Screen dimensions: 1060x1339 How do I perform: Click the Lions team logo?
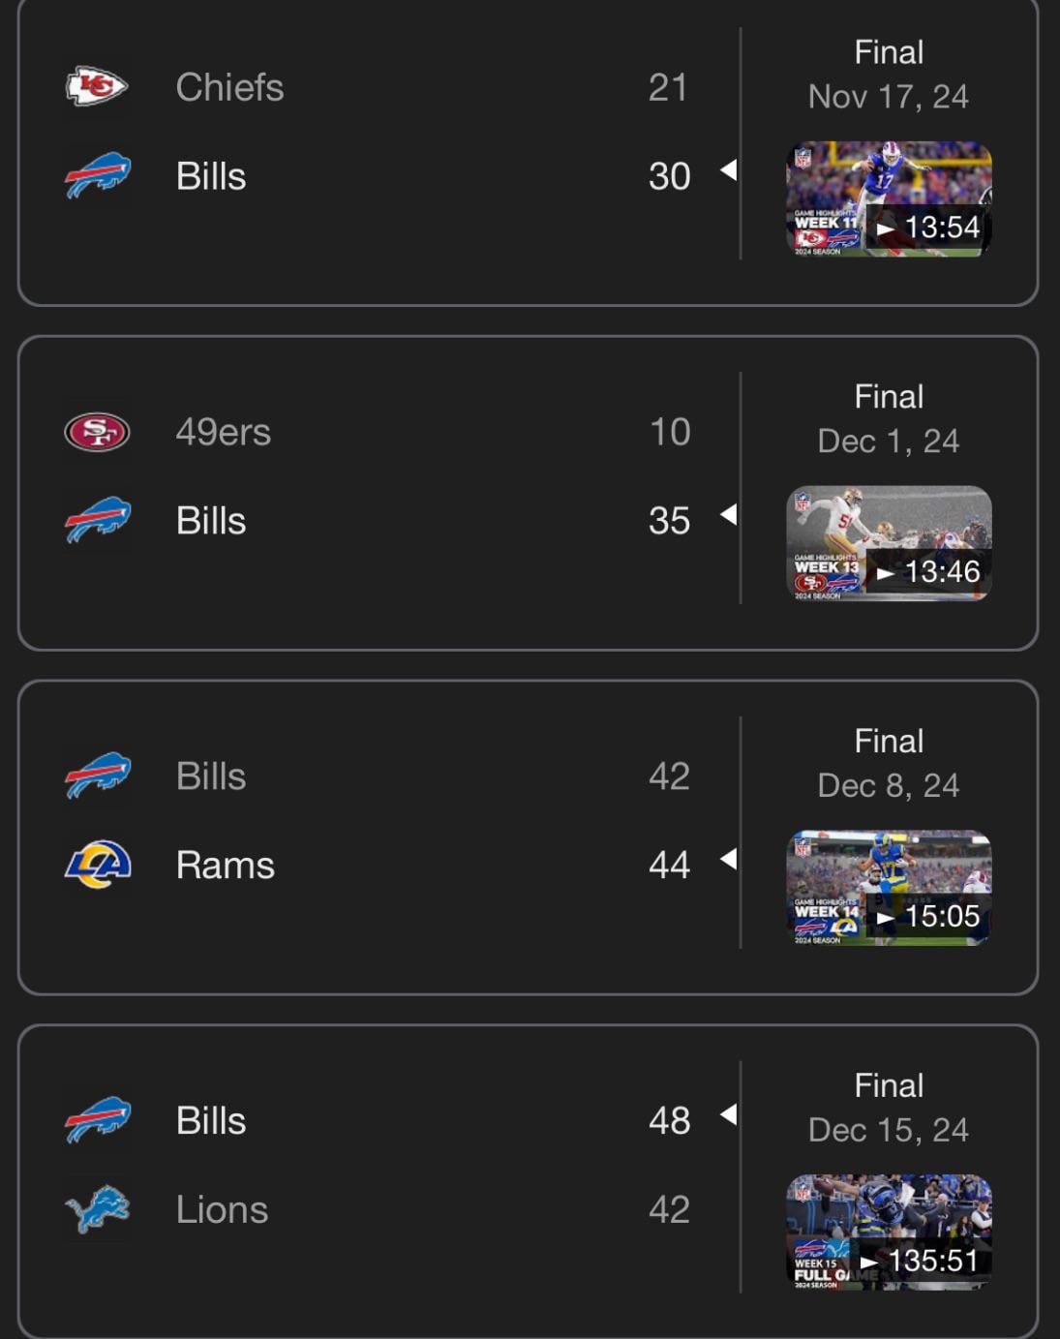[97, 1209]
